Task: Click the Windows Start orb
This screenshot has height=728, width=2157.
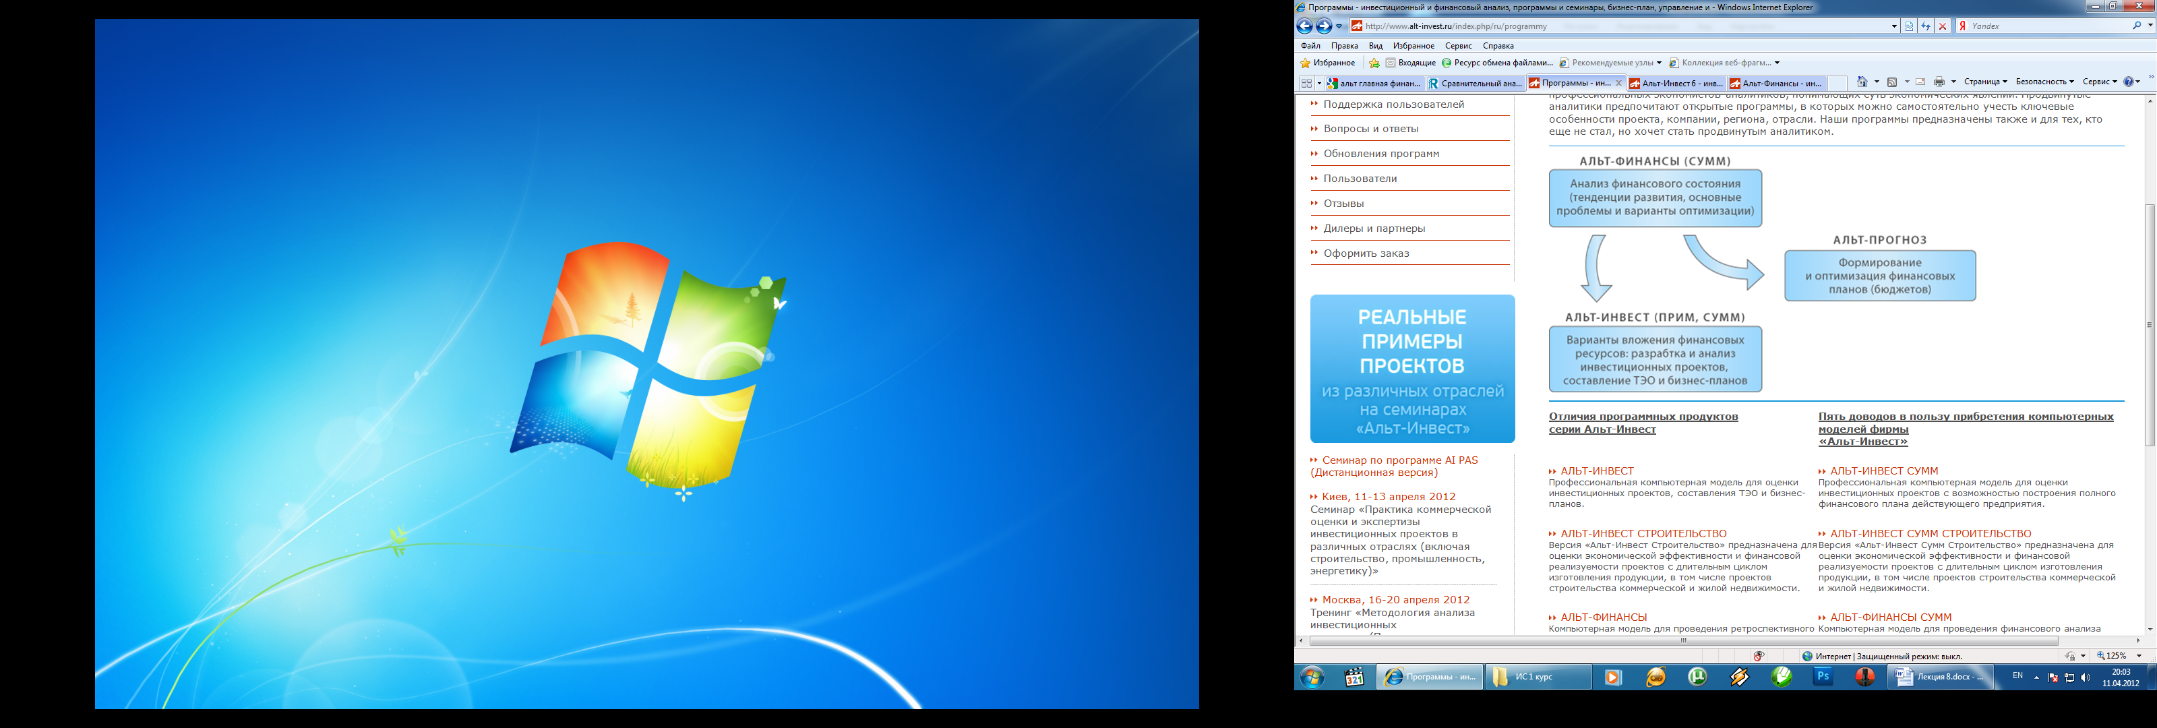Action: coord(1312,677)
